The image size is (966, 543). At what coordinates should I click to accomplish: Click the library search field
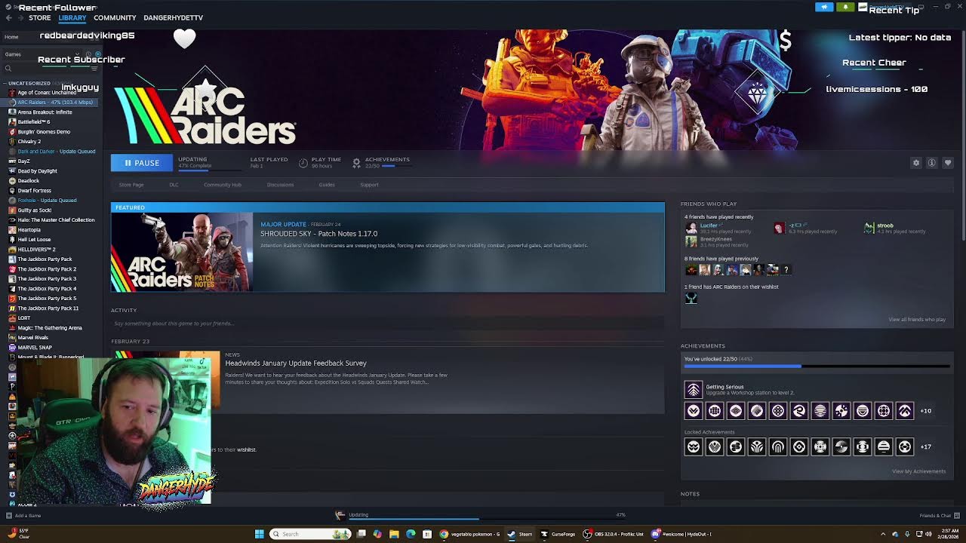(45, 69)
